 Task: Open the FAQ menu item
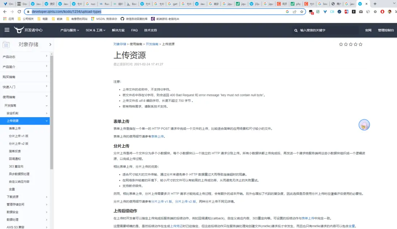pos(135,30)
